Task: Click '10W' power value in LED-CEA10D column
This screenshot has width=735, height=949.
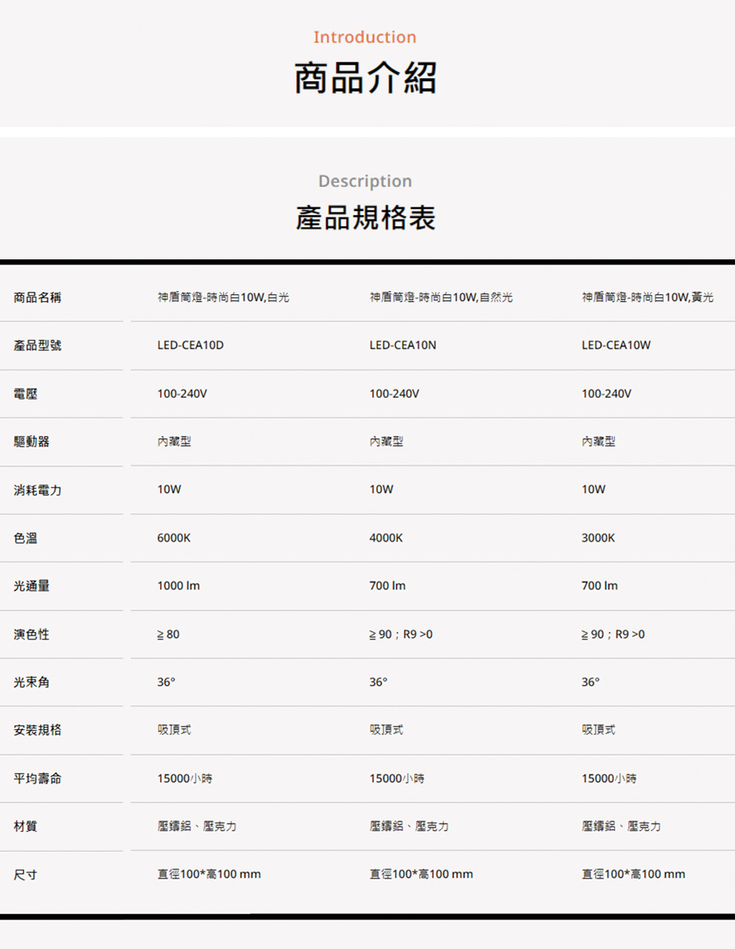Action: [169, 490]
